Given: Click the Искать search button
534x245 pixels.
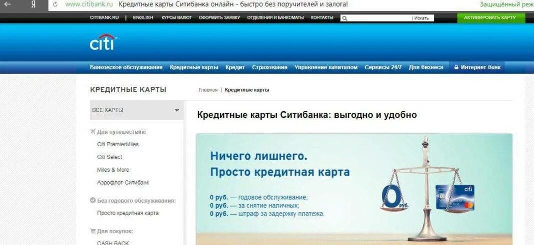Looking at the screenshot, I should [422, 18].
